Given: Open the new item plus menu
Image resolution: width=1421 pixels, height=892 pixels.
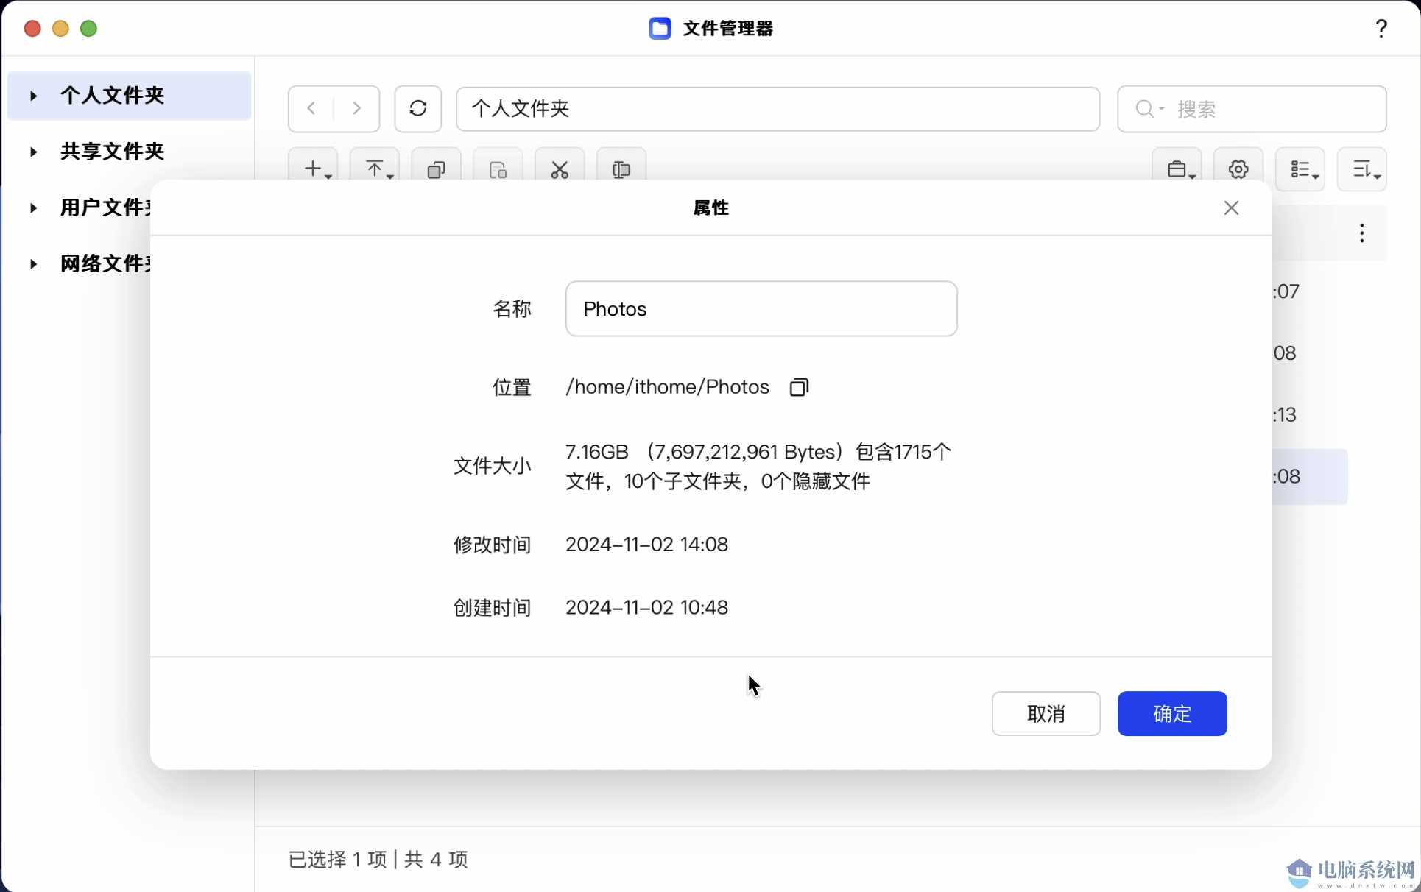Looking at the screenshot, I should 314,169.
